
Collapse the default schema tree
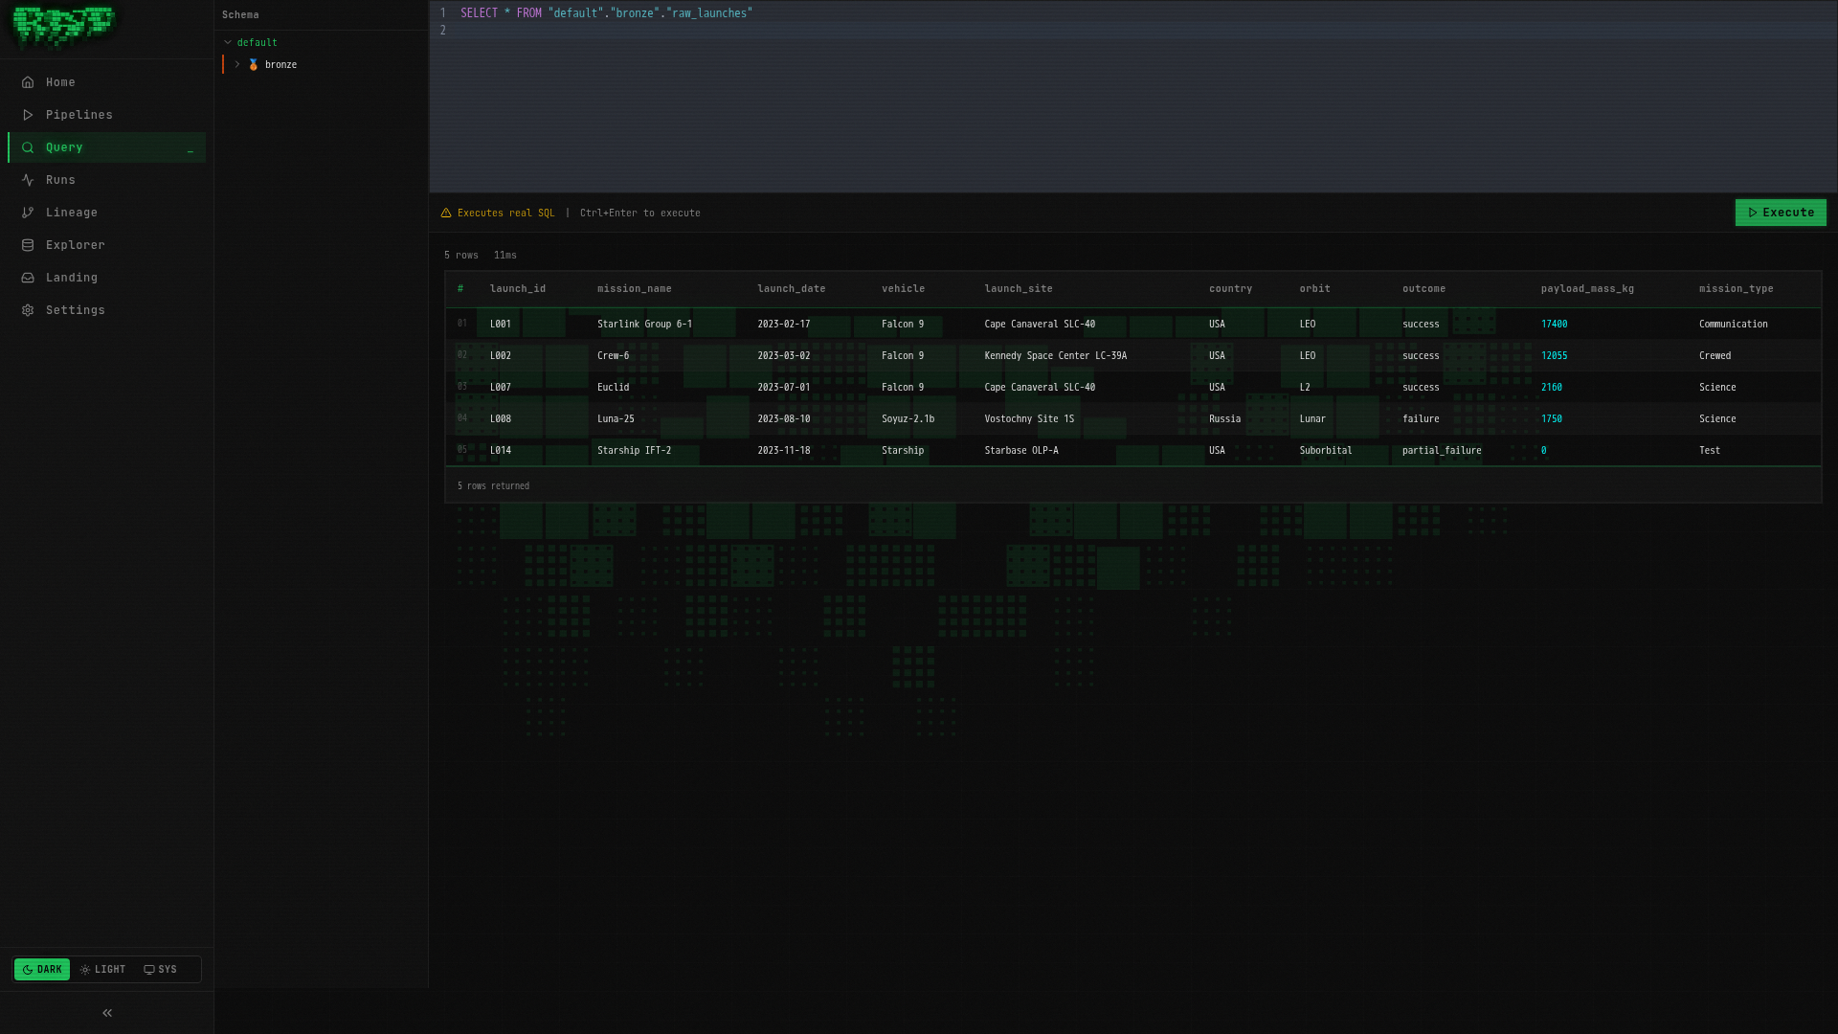coord(228,43)
